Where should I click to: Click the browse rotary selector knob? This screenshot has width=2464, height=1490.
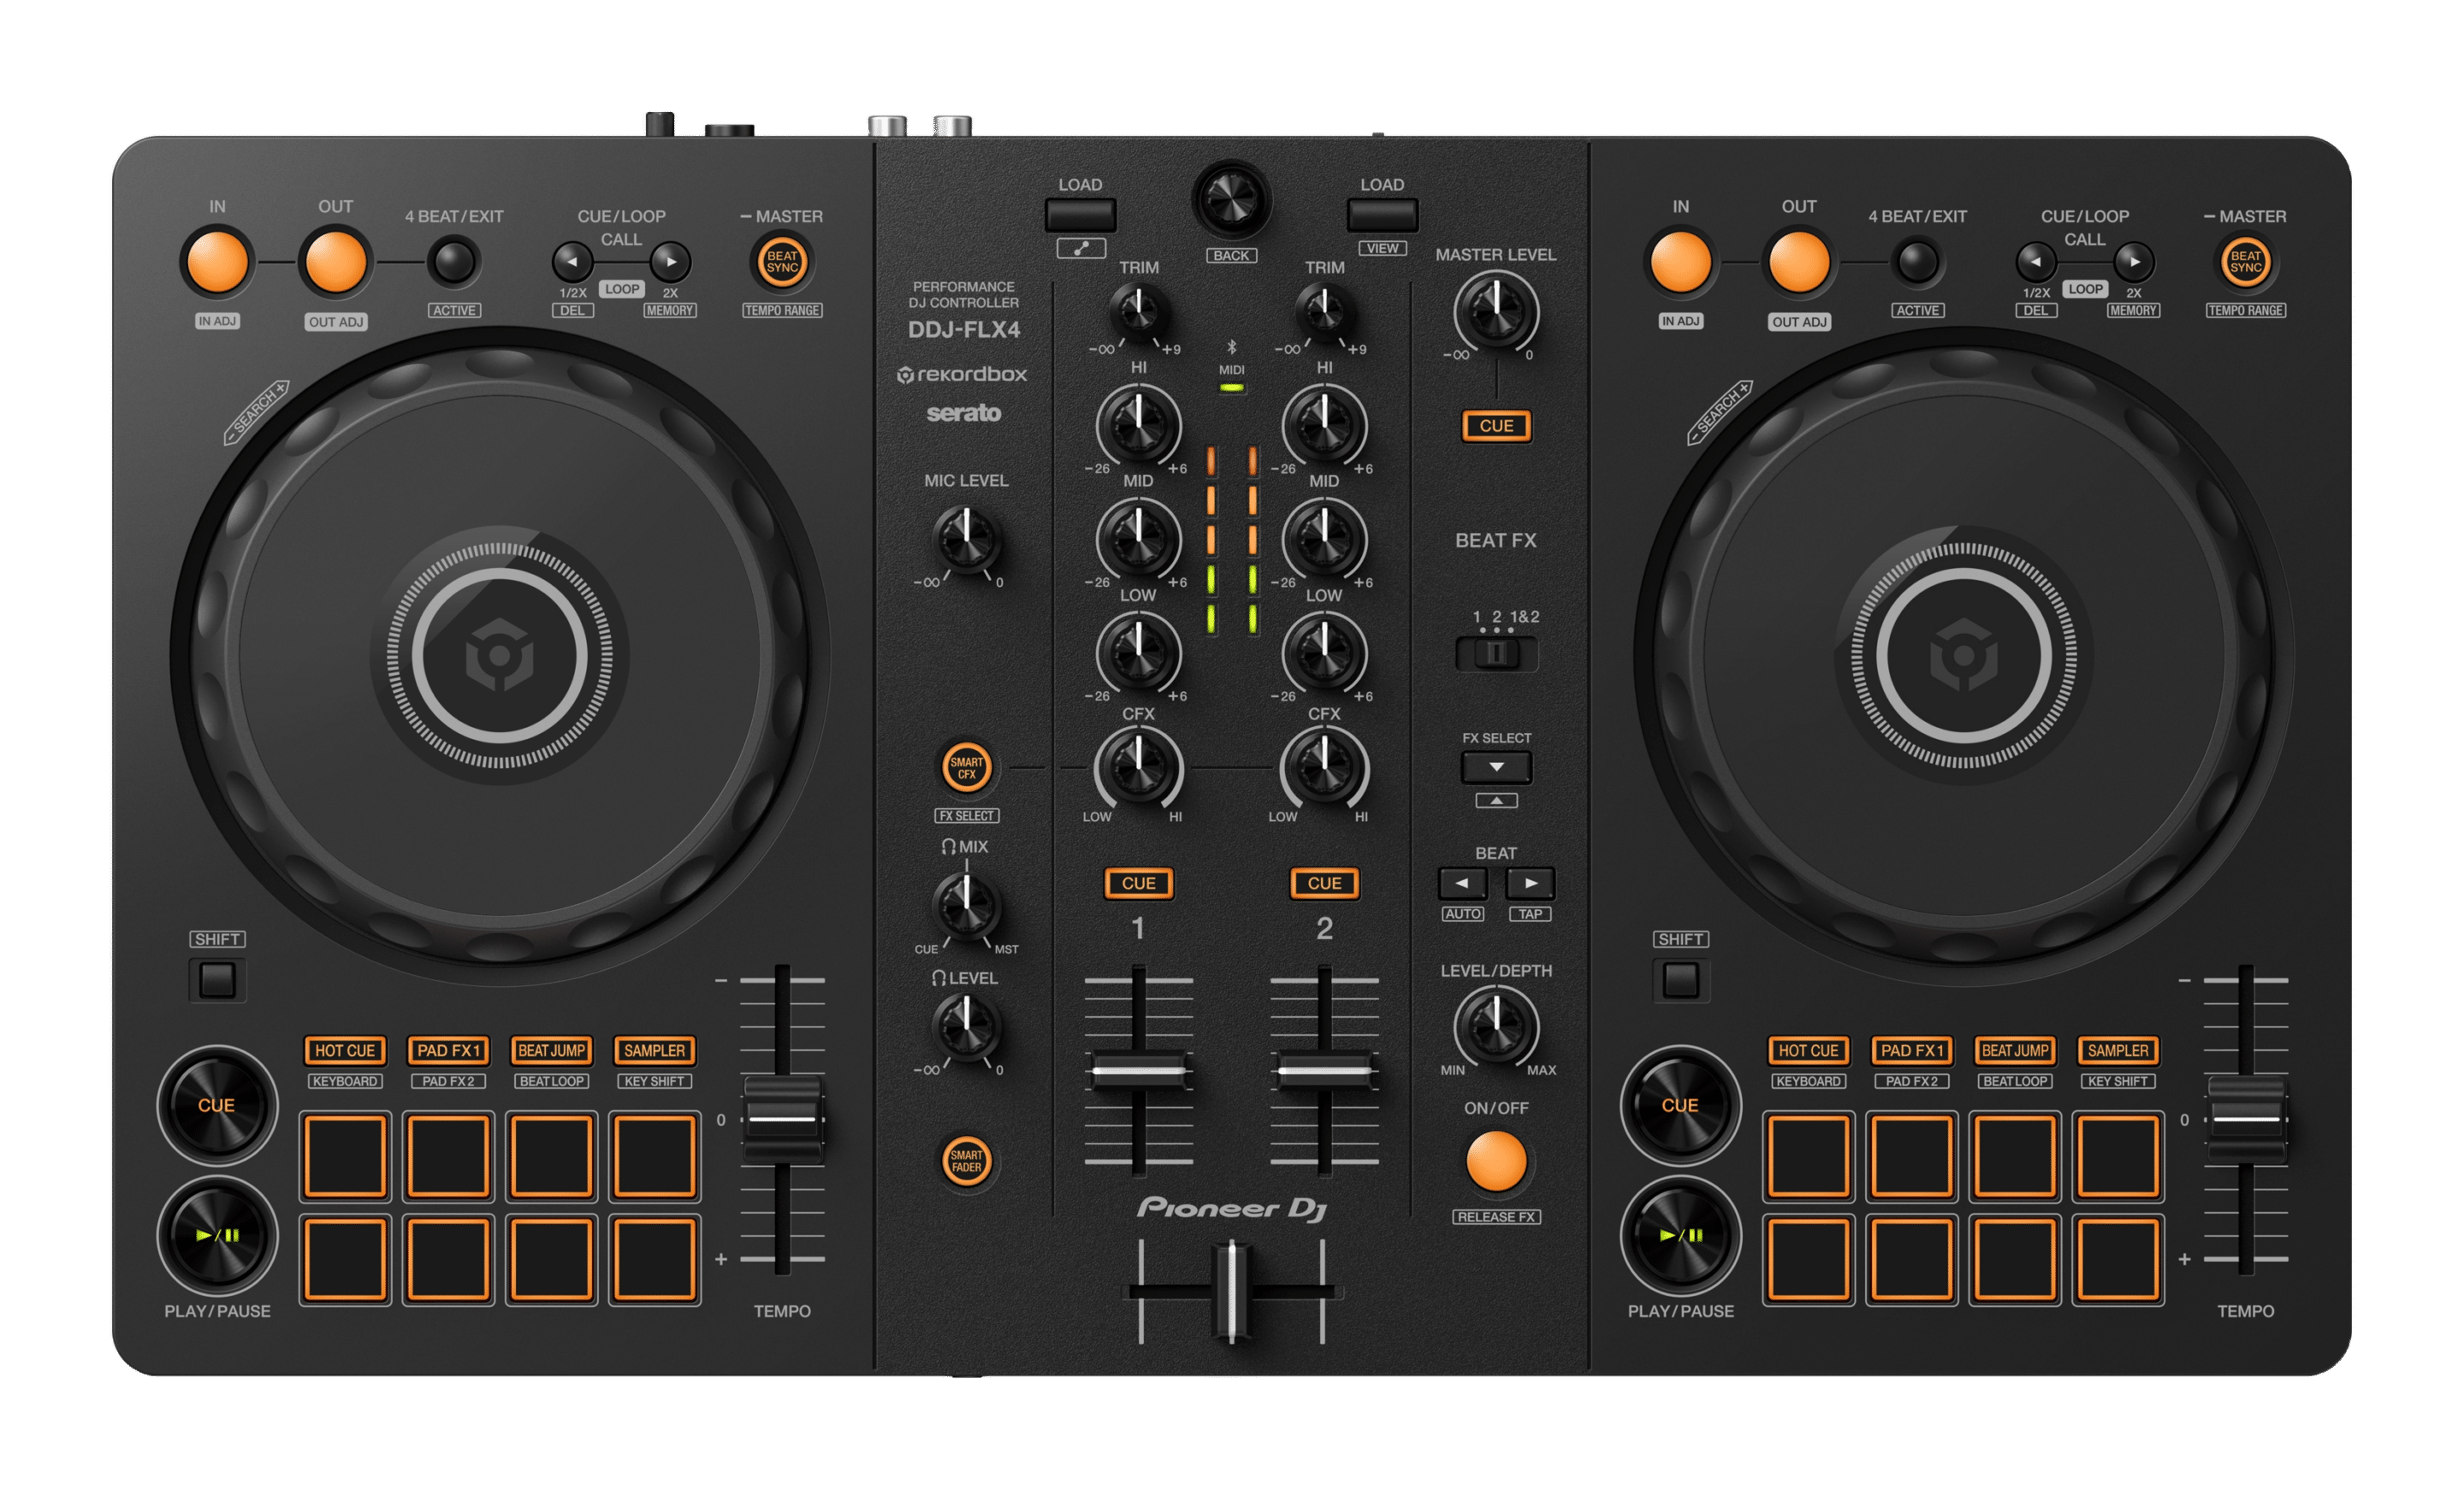(1231, 199)
